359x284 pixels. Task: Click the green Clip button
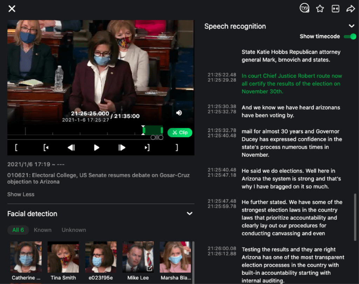click(180, 133)
